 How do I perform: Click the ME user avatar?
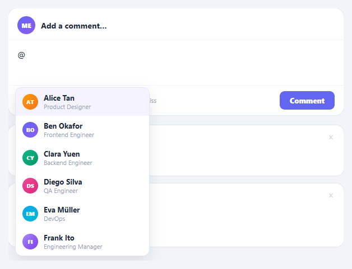26,25
